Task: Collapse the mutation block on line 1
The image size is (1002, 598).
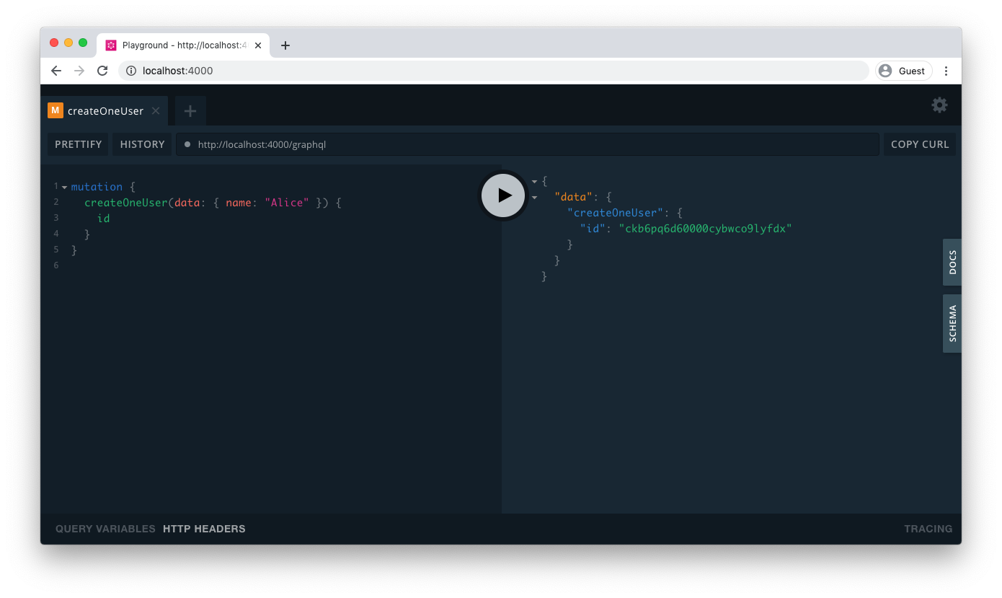Action: click(64, 188)
